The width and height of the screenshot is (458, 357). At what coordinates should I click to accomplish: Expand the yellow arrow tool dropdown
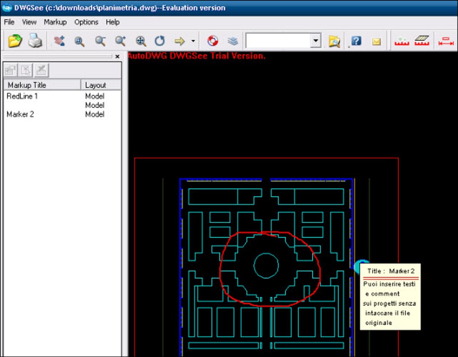(193, 41)
